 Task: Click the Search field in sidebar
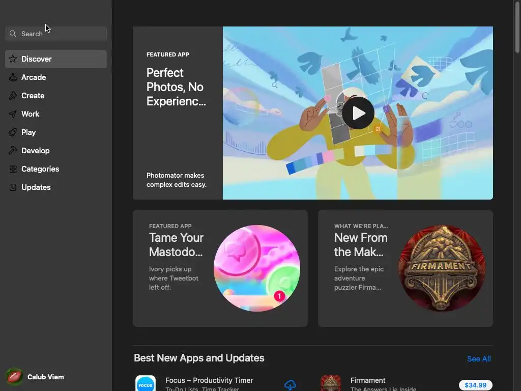(56, 34)
